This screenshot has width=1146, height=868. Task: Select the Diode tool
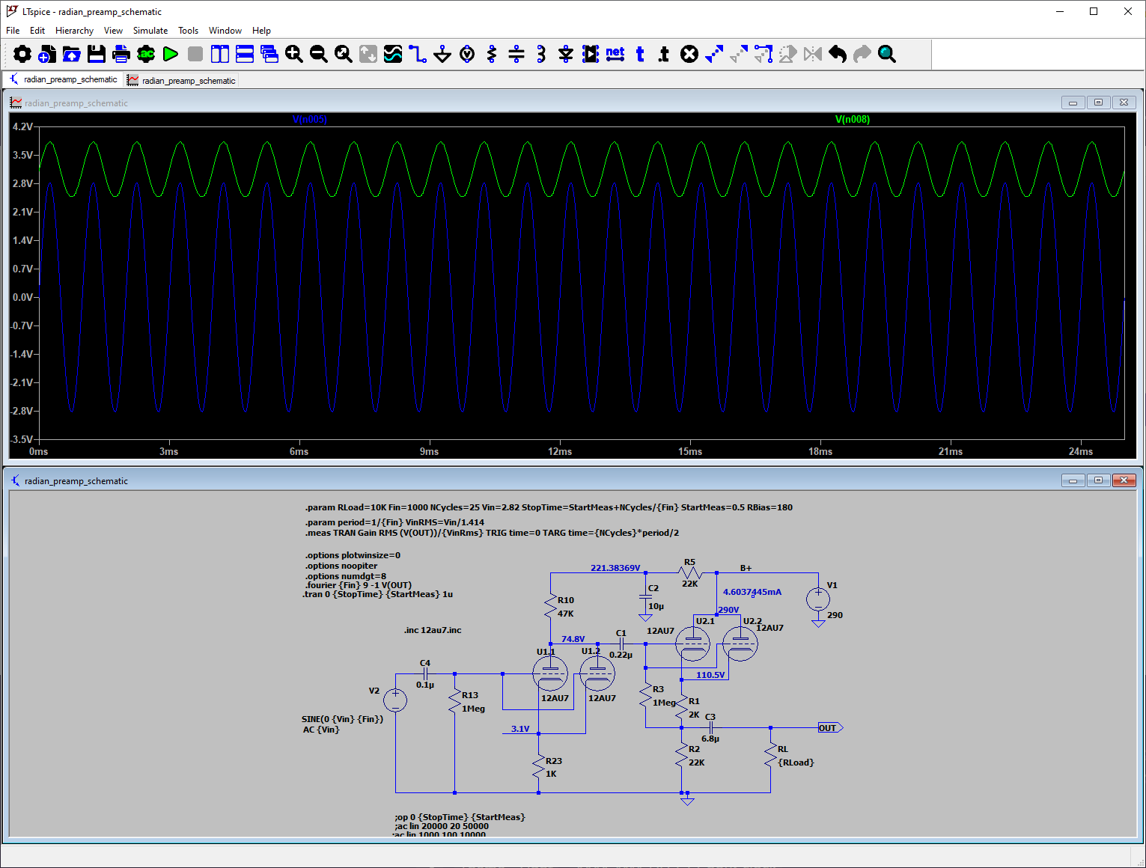[566, 54]
